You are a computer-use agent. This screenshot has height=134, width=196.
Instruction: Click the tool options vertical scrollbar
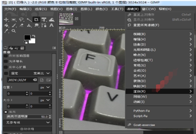click(54, 94)
